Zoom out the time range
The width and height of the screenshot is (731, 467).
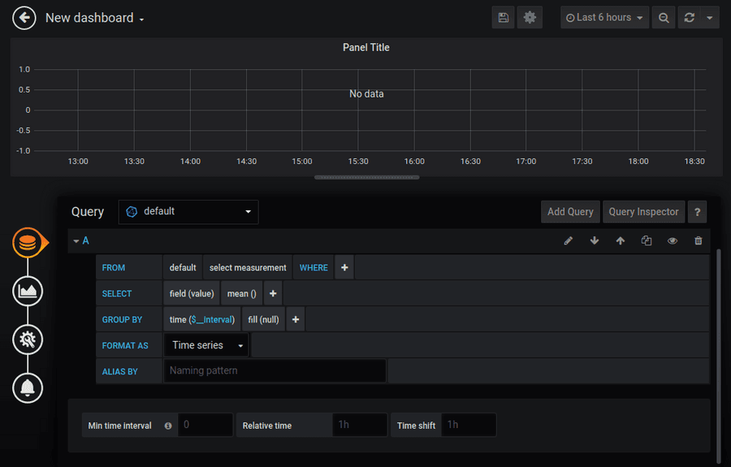tap(664, 18)
